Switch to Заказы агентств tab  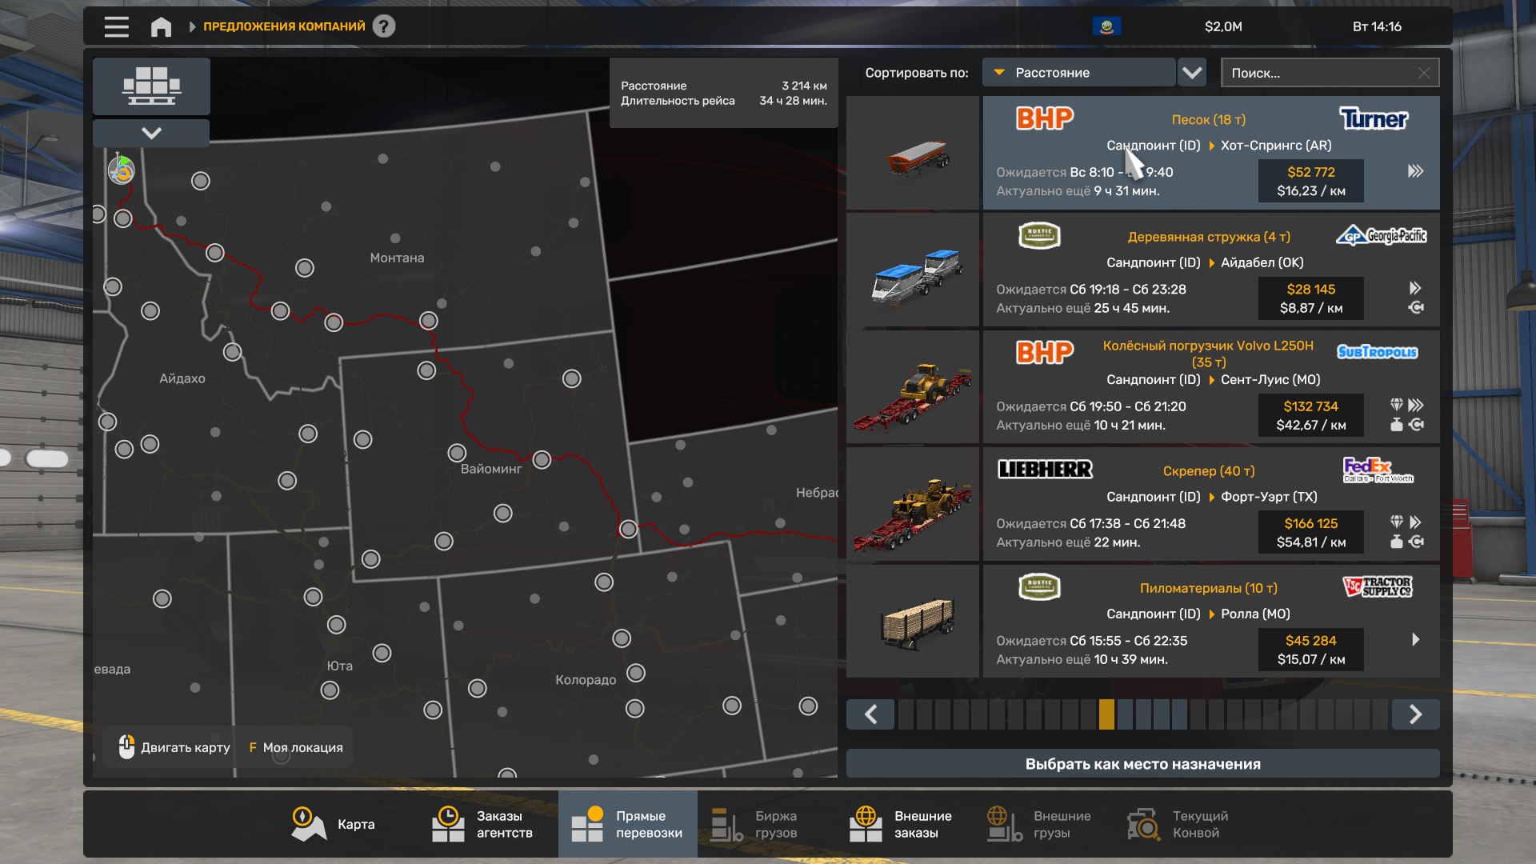(x=482, y=824)
